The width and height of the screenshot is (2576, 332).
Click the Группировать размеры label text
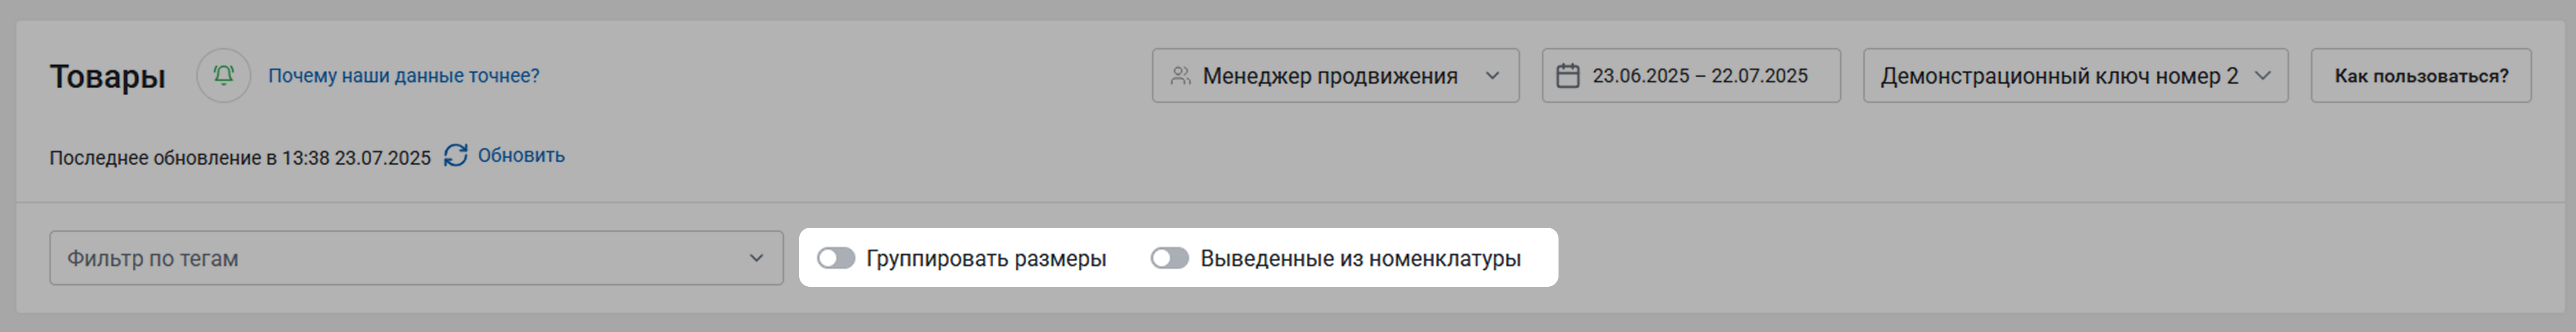(986, 258)
